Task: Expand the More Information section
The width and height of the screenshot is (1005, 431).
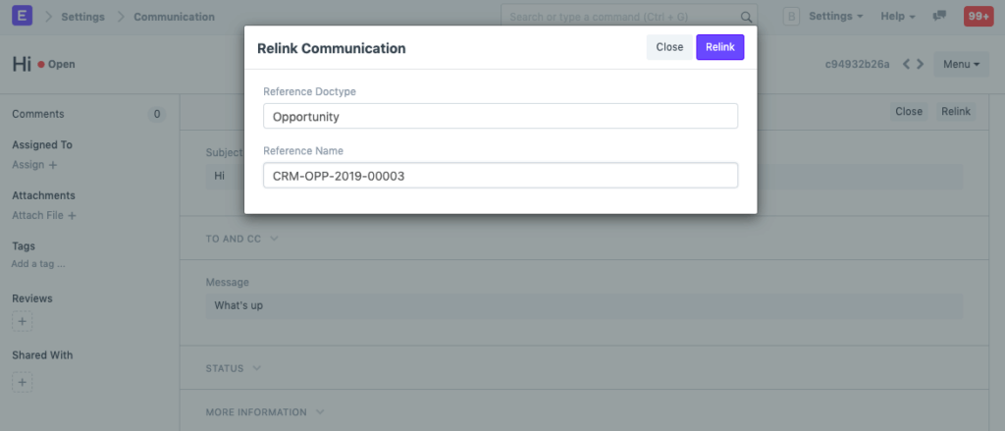Action: click(265, 412)
